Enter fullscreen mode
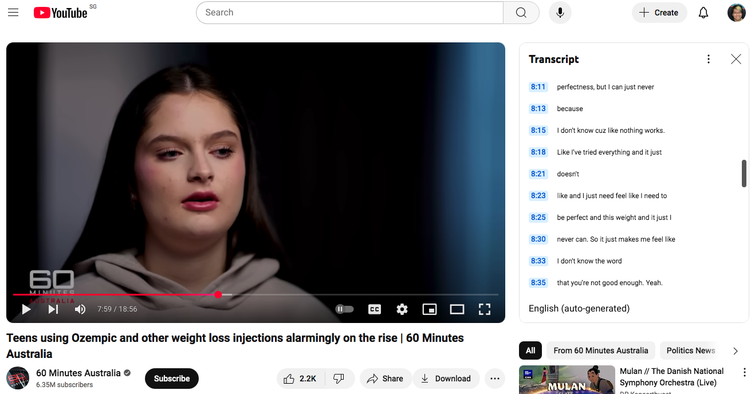 pyautogui.click(x=485, y=309)
